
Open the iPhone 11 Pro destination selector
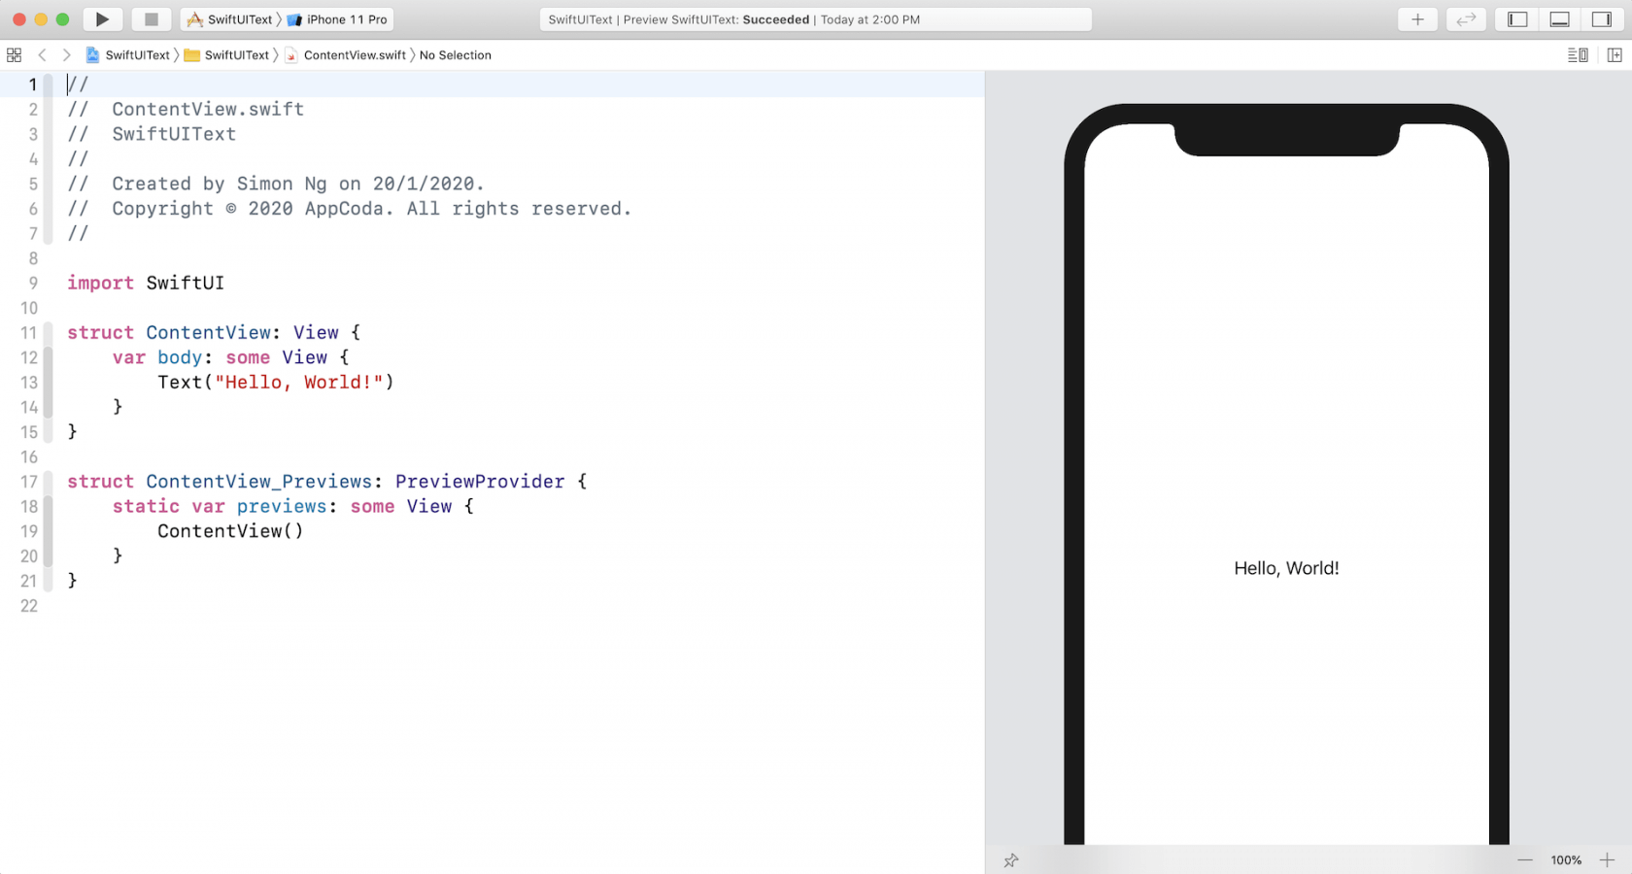coord(333,19)
